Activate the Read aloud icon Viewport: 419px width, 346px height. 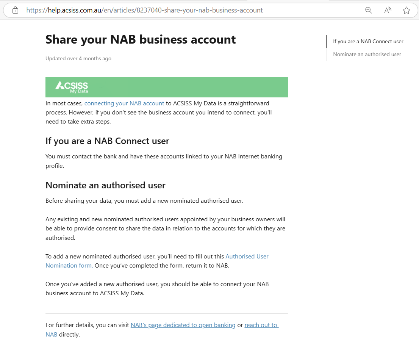[x=388, y=10]
